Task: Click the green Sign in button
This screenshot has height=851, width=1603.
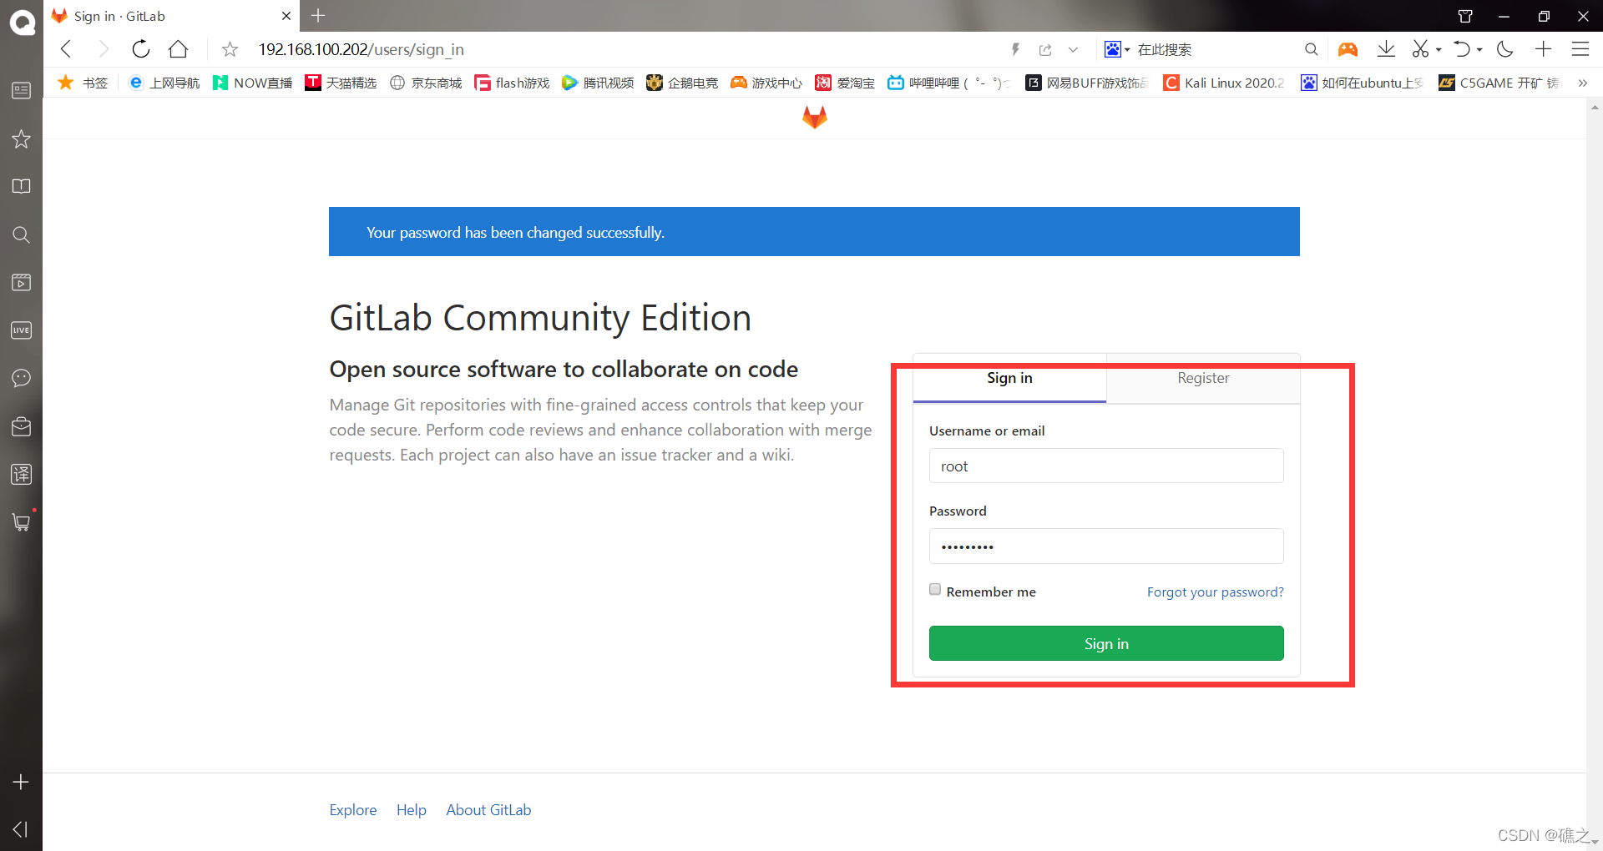Action: click(1106, 643)
